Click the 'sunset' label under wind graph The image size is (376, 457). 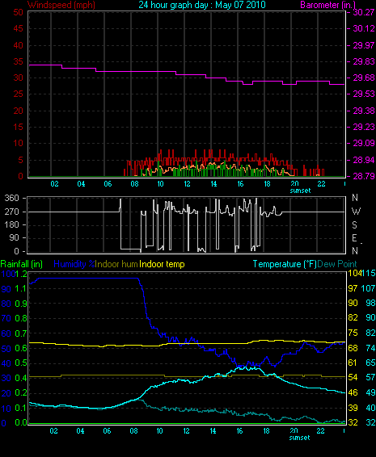point(300,191)
